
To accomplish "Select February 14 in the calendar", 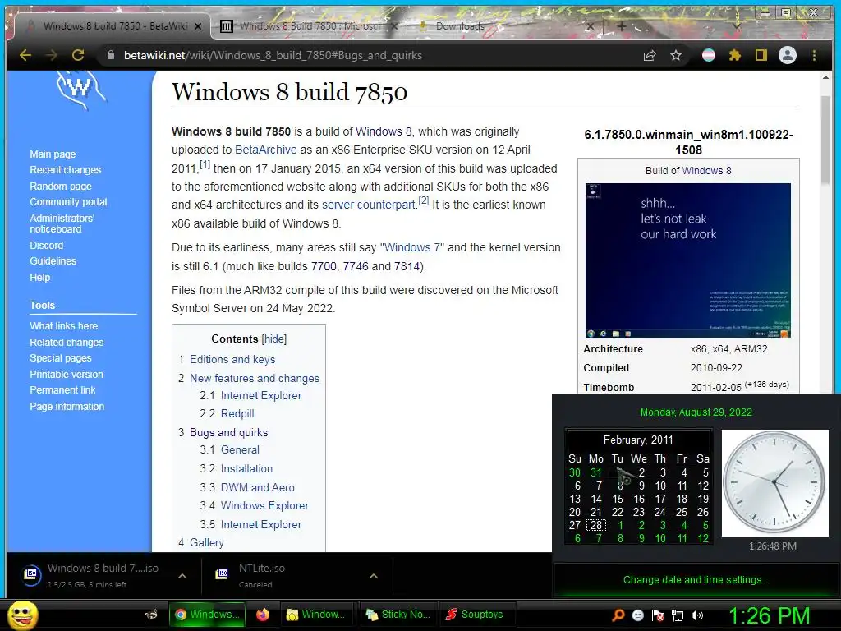I will (x=596, y=499).
